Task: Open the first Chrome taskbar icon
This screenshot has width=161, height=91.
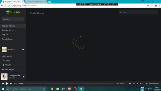Action: tap(52, 89)
